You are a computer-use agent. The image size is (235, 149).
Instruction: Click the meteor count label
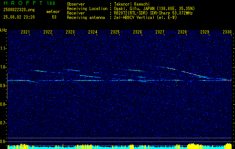coord(53,12)
